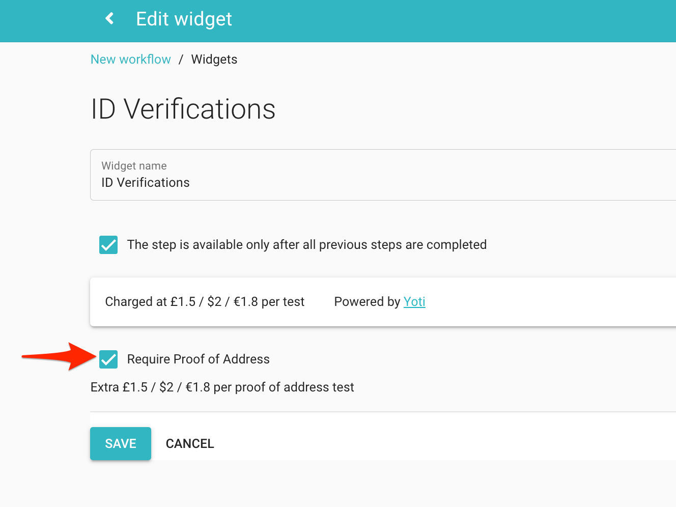Screen dimensions: 676x507
Task: Click the Widget name label
Action: (134, 165)
